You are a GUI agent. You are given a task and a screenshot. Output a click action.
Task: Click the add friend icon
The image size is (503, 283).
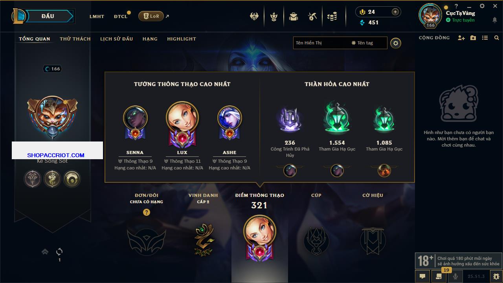461,38
